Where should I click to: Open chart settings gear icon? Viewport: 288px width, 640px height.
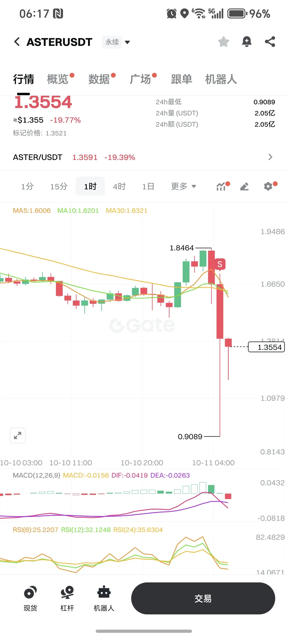(x=268, y=186)
